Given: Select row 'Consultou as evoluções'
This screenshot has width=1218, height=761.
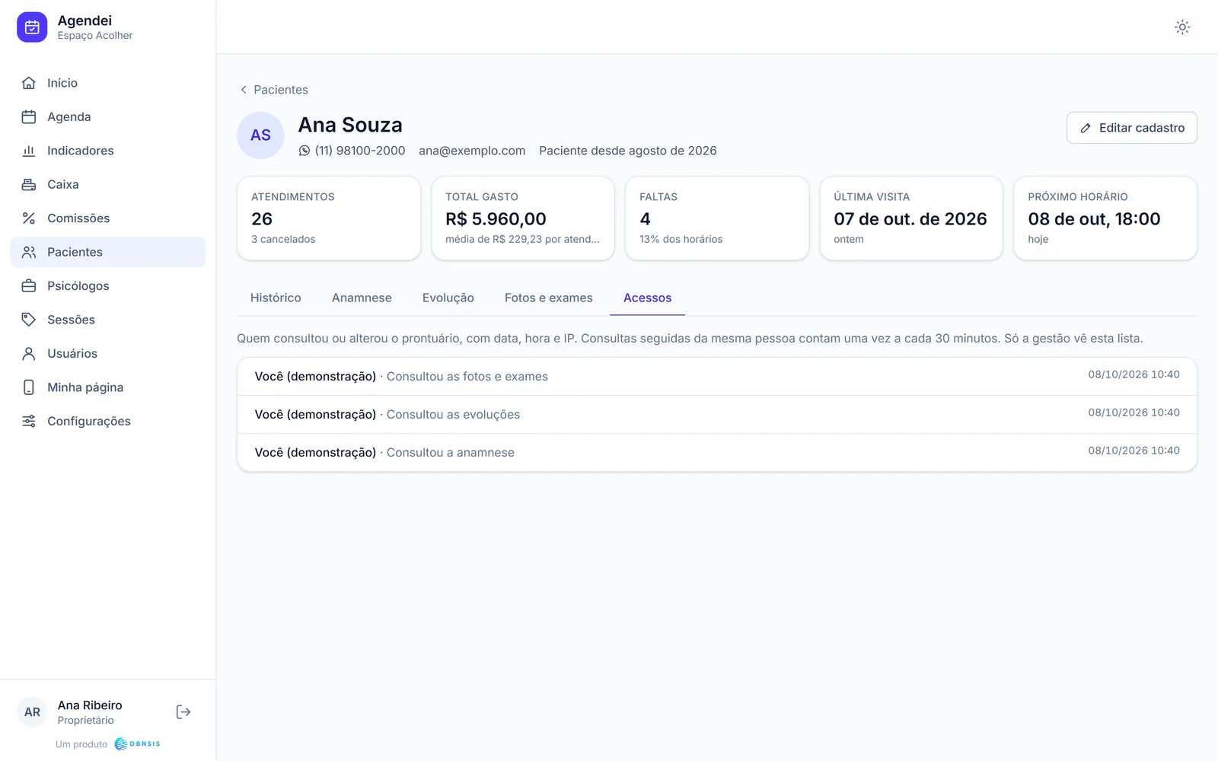Looking at the screenshot, I should (717, 415).
